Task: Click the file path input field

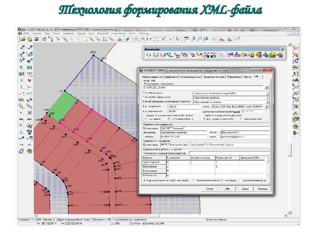Action: 203,88
